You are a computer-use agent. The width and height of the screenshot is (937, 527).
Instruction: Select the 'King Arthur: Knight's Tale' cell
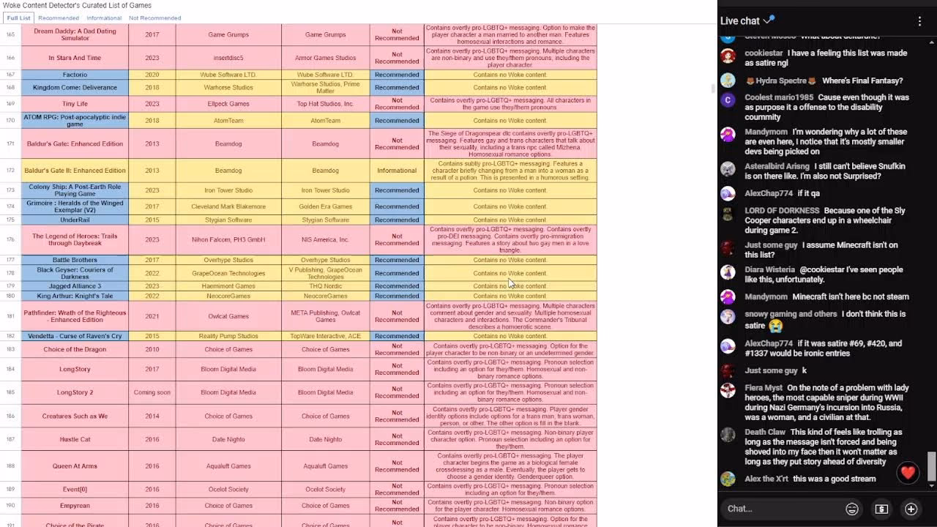click(75, 296)
